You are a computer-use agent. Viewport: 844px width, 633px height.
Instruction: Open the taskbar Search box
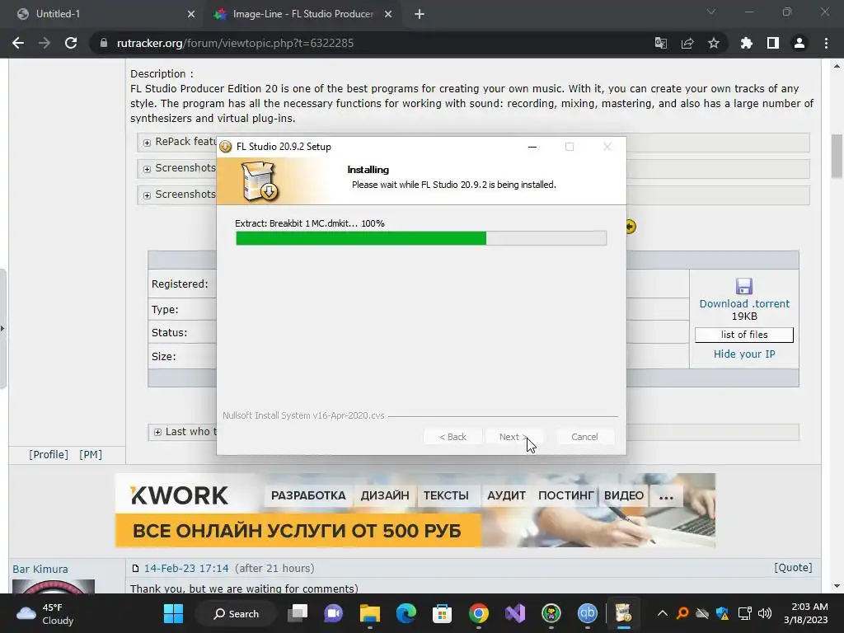pos(236,613)
